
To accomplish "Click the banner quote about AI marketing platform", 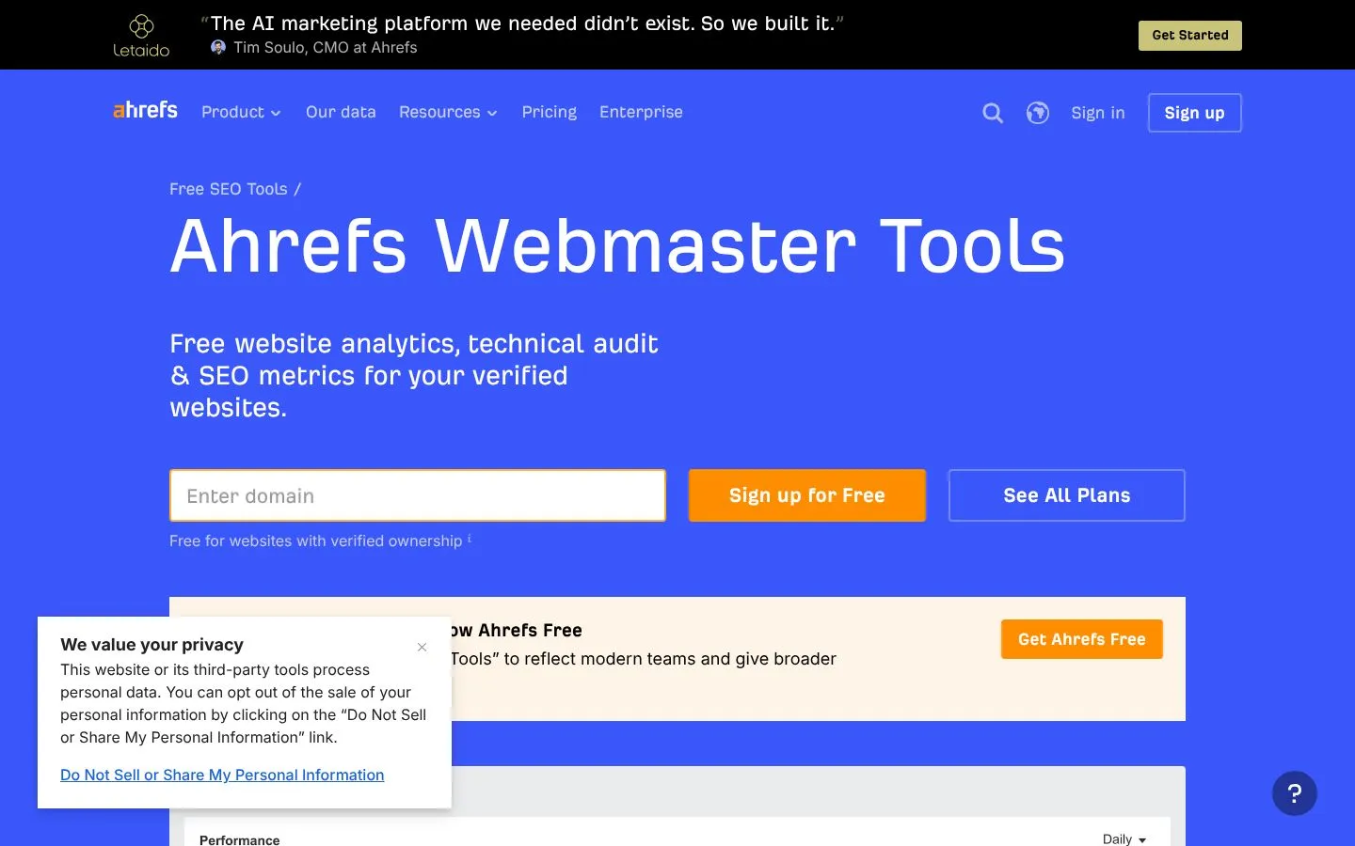I will pos(522,23).
